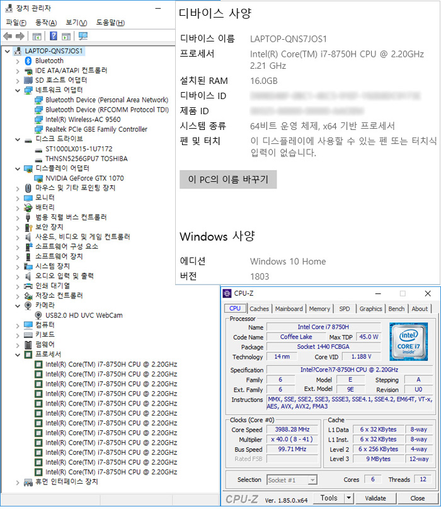The image size is (441, 509).
Task: Click the 휴먼 인터페이스 장치 HID icon
Action: 28,482
